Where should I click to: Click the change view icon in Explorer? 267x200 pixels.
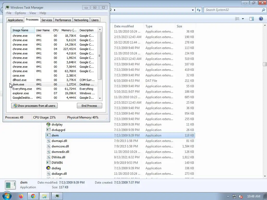(237, 19)
